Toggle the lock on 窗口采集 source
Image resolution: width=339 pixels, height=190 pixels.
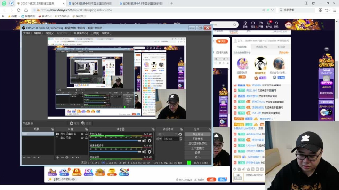(x=86, y=138)
